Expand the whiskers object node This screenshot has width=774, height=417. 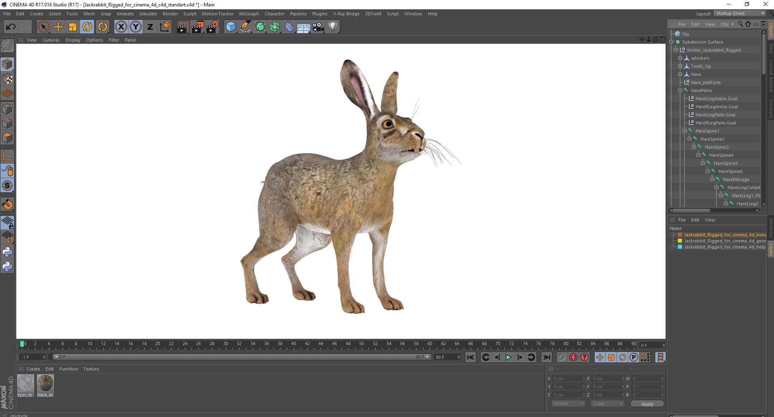(680, 58)
